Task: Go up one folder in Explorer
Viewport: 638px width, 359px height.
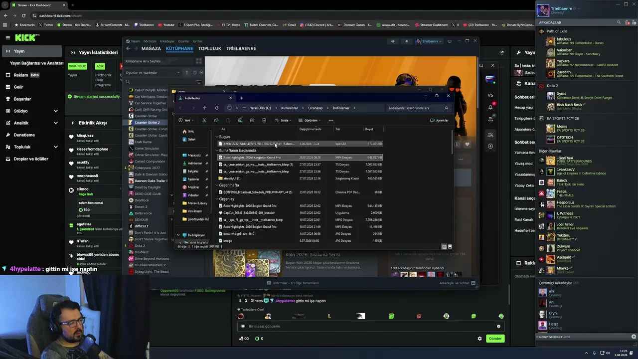Action: [204, 108]
